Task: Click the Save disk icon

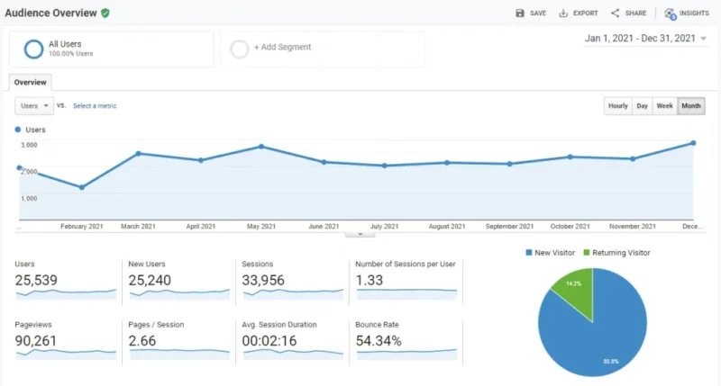Action: (x=520, y=13)
